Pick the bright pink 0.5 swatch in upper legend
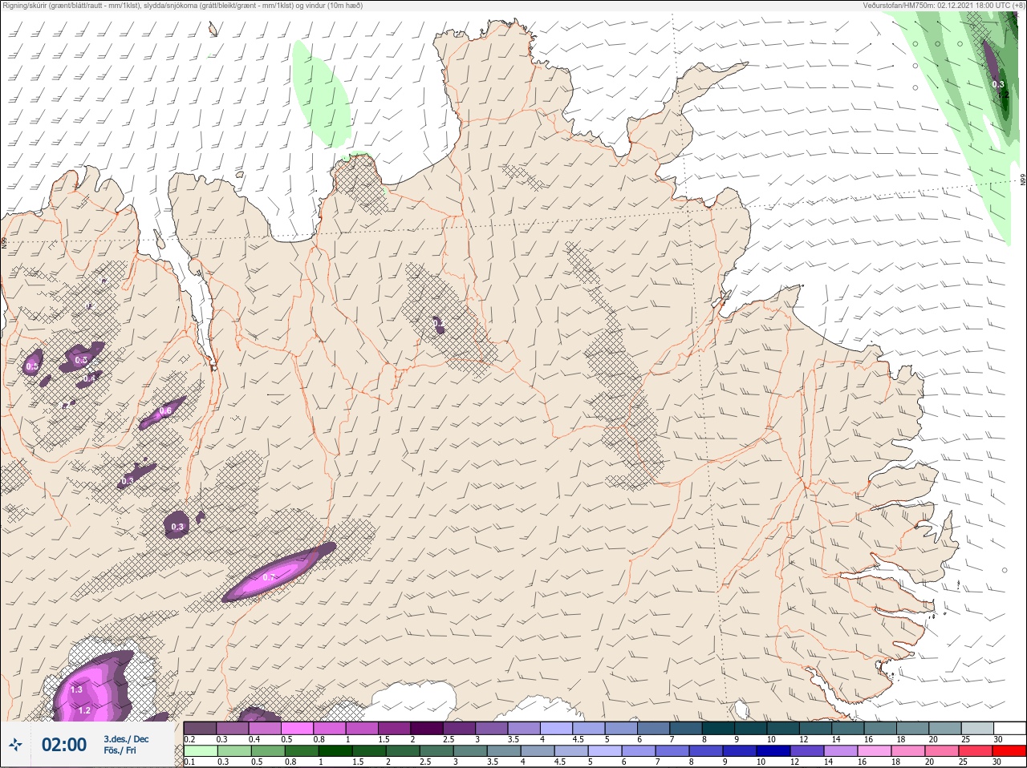This screenshot has height=768, width=1027. (x=297, y=728)
